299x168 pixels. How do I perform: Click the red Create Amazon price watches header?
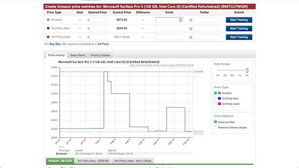[x=149, y=7]
